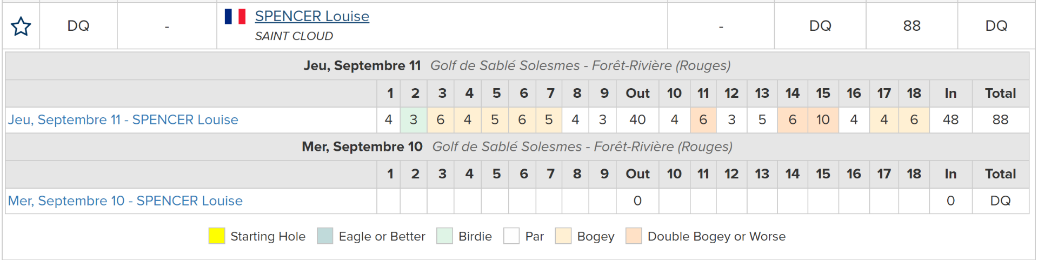Open SPENCER Louise player link
The width and height of the screenshot is (1038, 260).
coord(312,16)
